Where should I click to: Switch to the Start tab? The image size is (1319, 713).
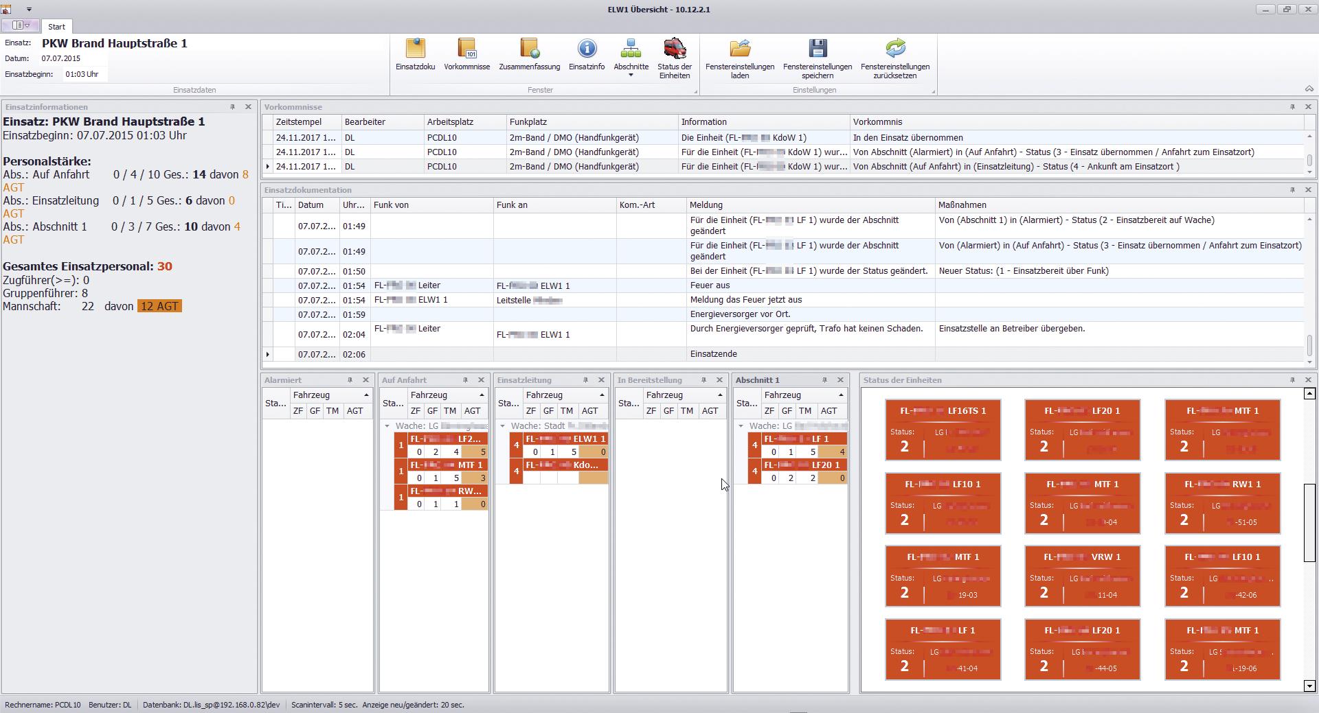tap(56, 27)
